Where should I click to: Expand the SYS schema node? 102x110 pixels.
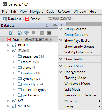[8, 101]
